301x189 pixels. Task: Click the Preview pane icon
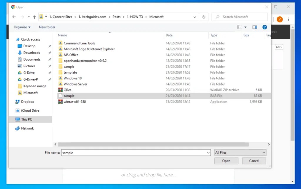tap(255, 27)
